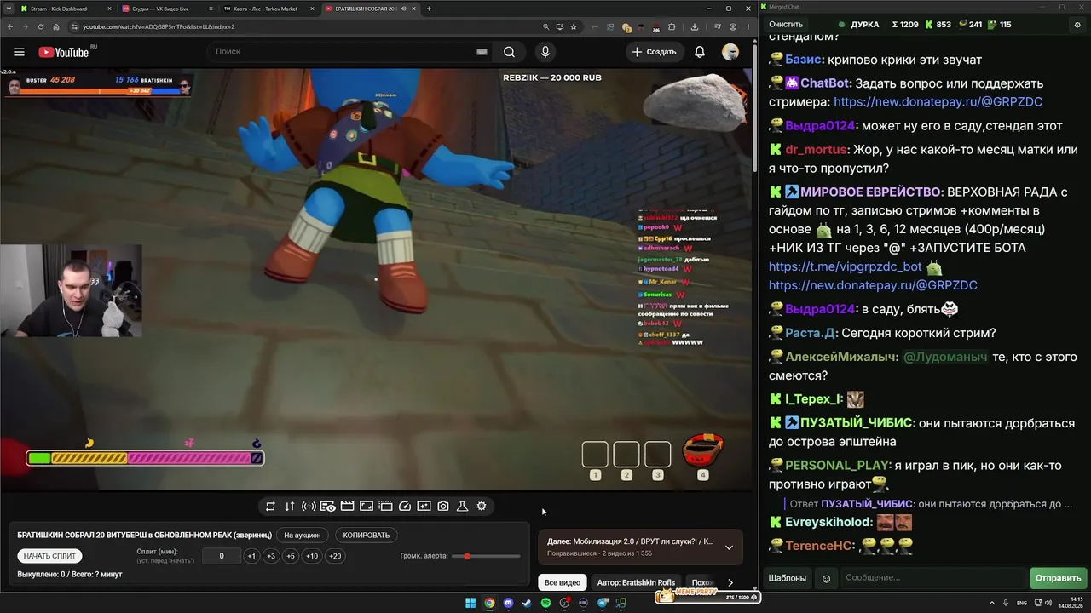Open the on-screen keyboard in search box

click(x=482, y=52)
